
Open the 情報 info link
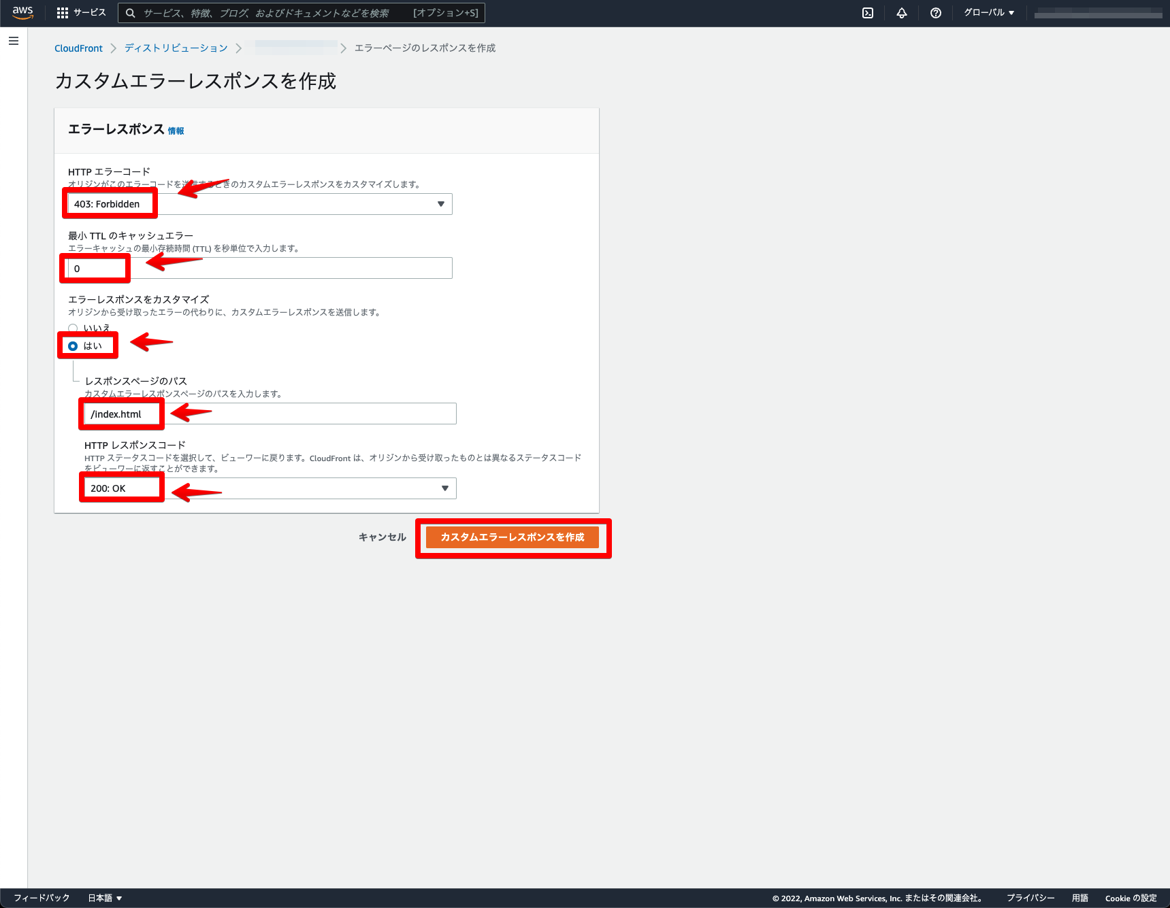point(176,131)
